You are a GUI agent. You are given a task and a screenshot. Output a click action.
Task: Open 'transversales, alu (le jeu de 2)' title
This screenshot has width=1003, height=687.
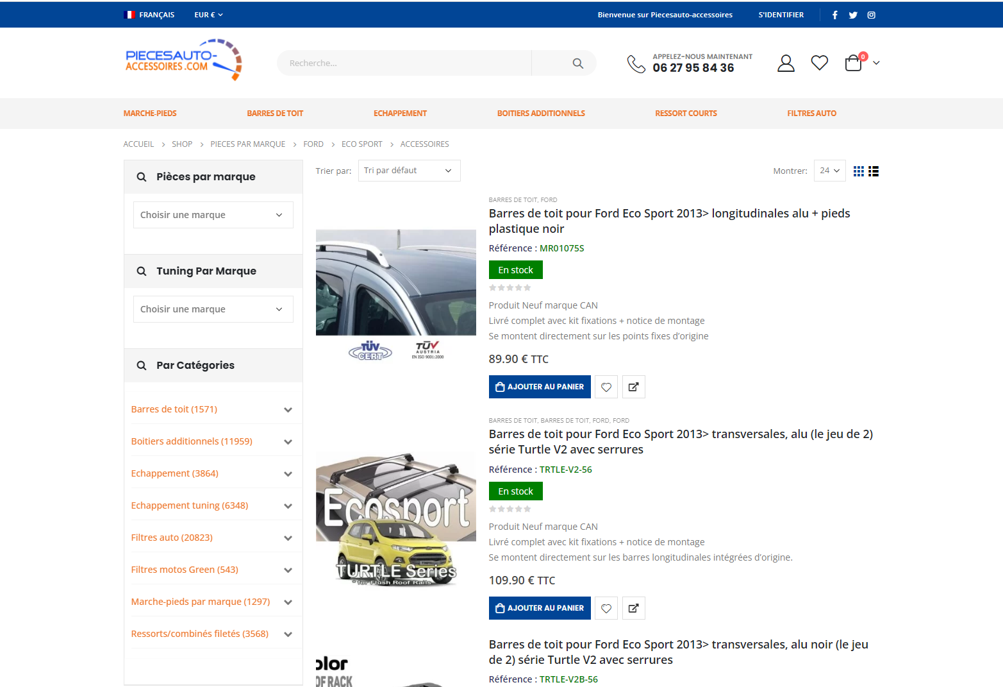681,442
